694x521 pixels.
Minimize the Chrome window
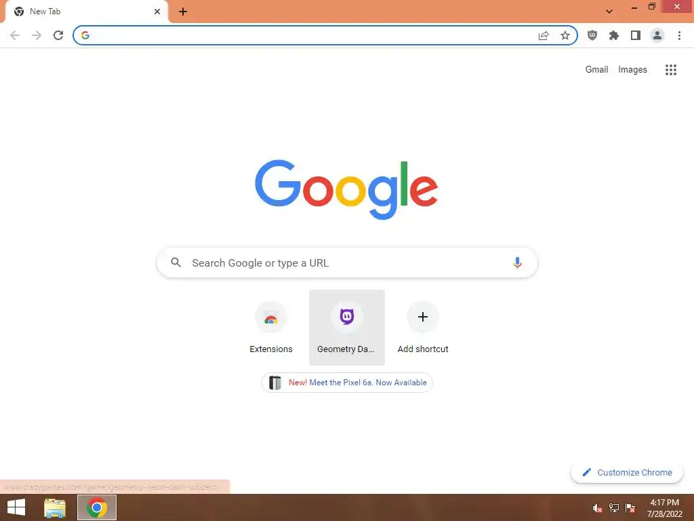[634, 7]
